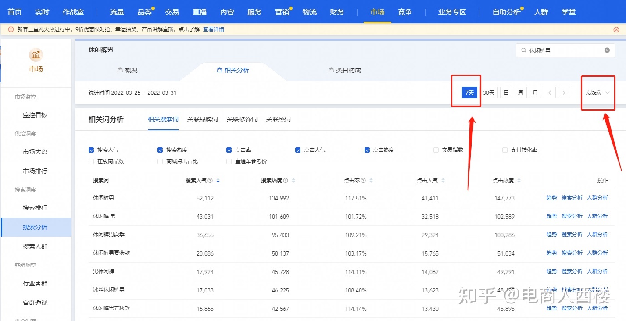
Task: Open 首页 in top navigation
Action: point(15,12)
